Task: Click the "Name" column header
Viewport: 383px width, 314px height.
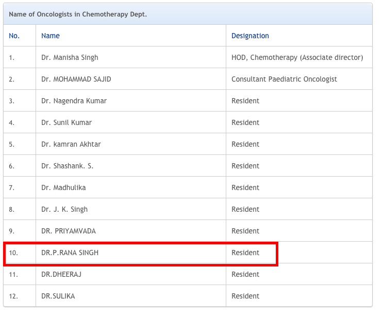Action: tap(51, 36)
